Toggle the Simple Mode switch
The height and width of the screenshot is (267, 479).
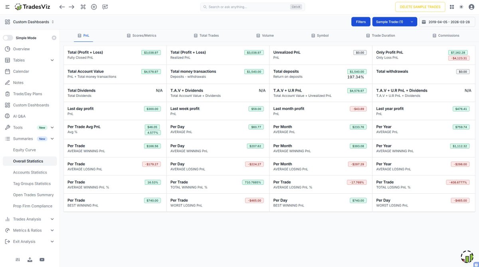tap(8, 38)
